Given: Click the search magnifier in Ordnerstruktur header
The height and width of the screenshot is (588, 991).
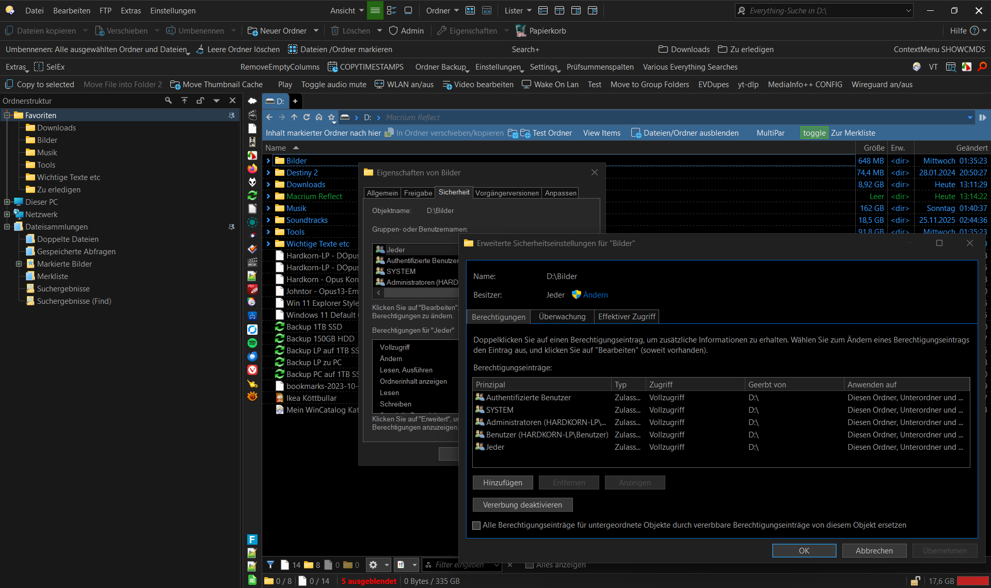Looking at the screenshot, I should pyautogui.click(x=168, y=101).
